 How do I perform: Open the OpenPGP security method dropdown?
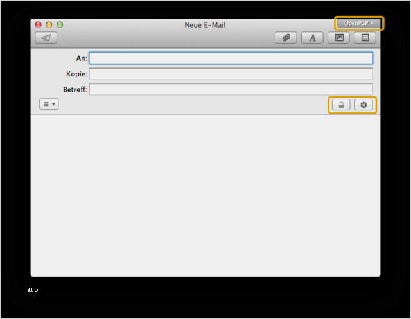point(359,23)
